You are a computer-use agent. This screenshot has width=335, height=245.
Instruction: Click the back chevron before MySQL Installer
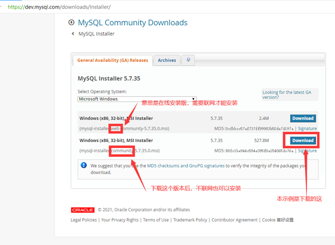[73, 34]
